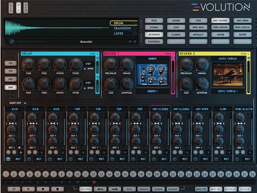The height and width of the screenshot is (193, 257).
Task: Toggle the REVERB 1 power switch
Action: click(173, 58)
